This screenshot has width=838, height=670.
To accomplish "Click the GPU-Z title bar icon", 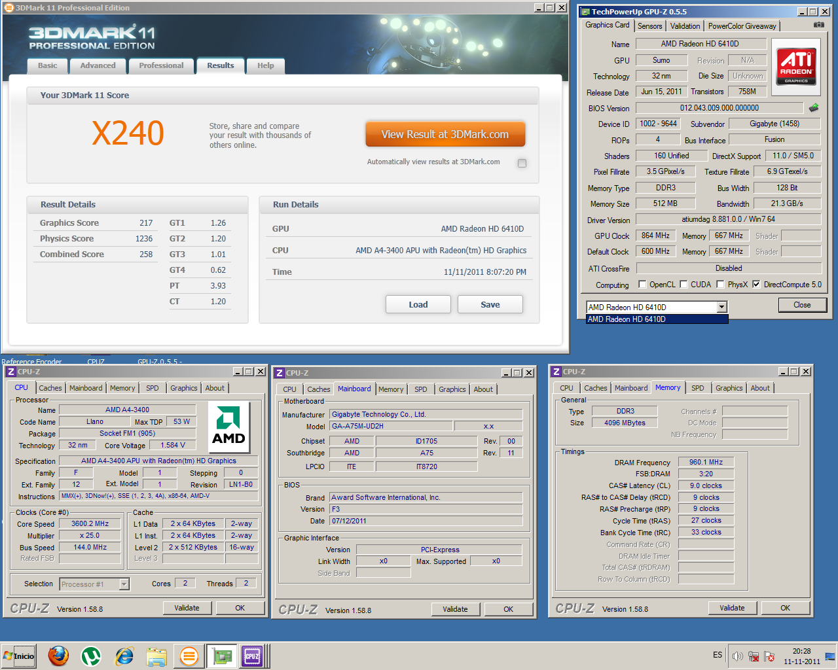I will pos(586,12).
